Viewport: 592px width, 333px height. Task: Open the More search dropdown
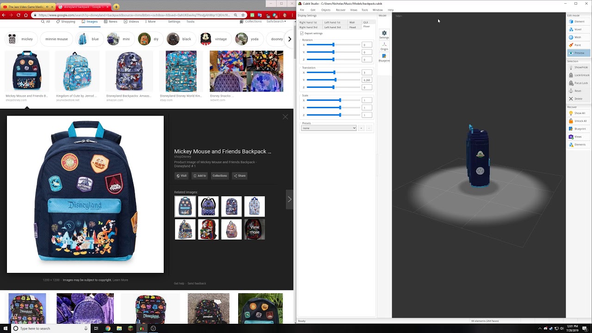(150, 21)
